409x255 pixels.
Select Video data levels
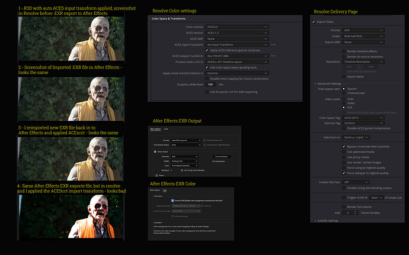pos(344,103)
